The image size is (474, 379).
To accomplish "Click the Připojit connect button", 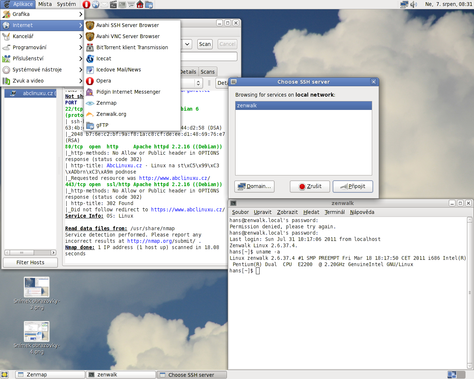I will pyautogui.click(x=353, y=186).
